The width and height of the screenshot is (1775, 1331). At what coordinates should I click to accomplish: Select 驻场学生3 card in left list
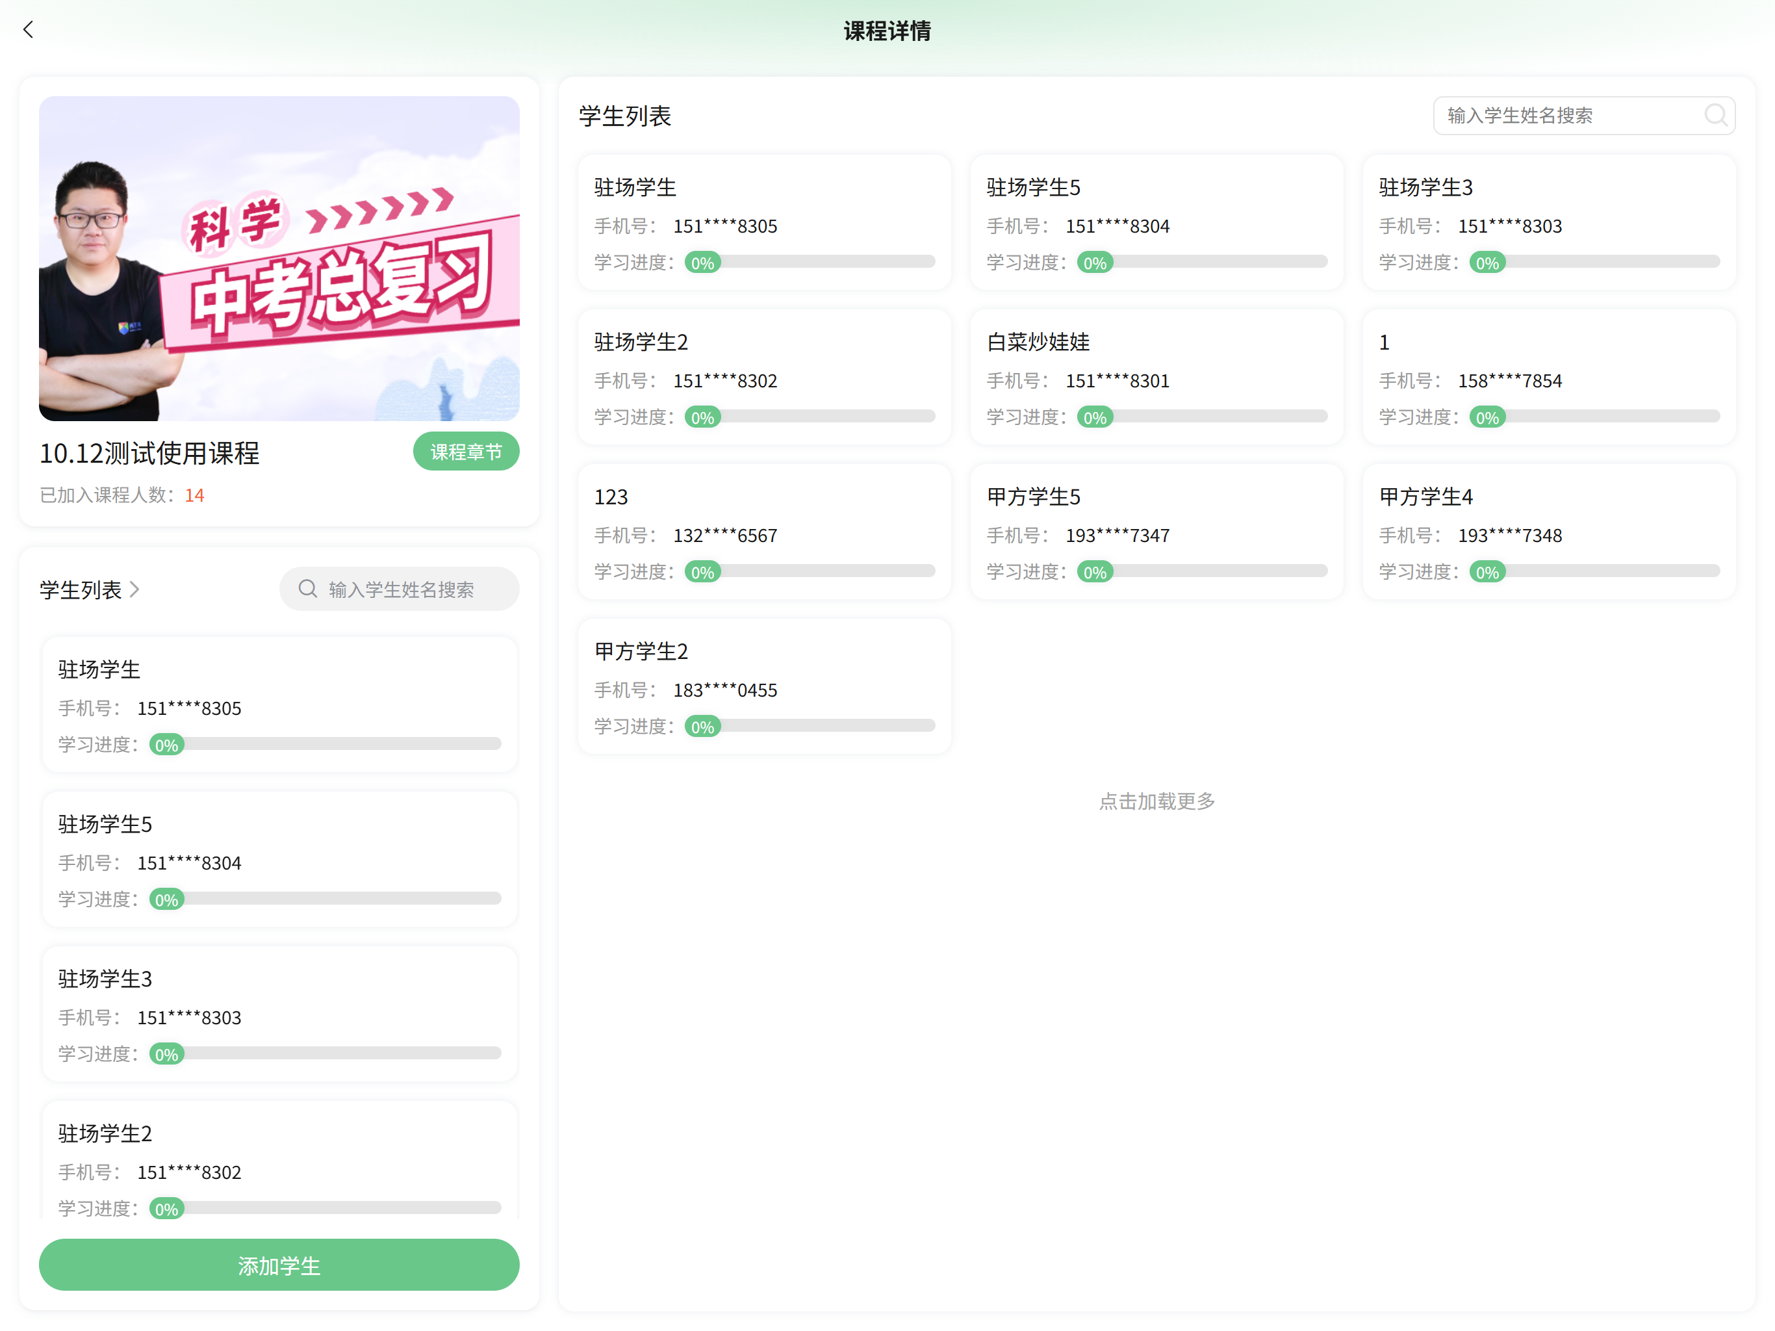[279, 1014]
